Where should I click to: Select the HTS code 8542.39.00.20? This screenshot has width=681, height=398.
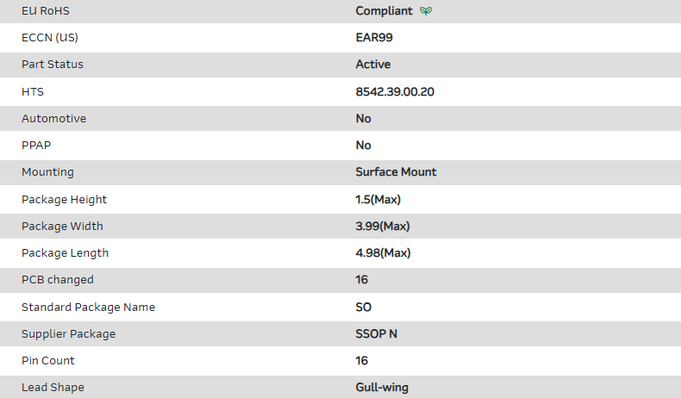(x=394, y=91)
